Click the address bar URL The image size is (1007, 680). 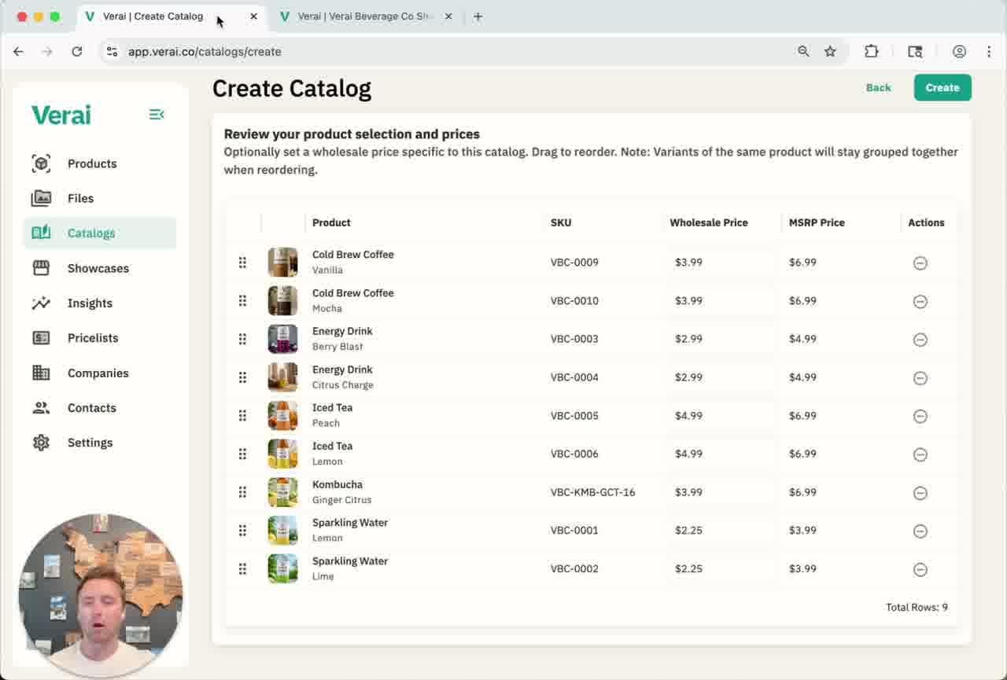pyautogui.click(x=205, y=51)
